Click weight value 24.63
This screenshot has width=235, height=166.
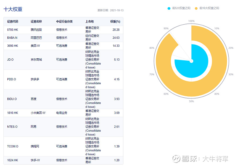click(x=116, y=38)
